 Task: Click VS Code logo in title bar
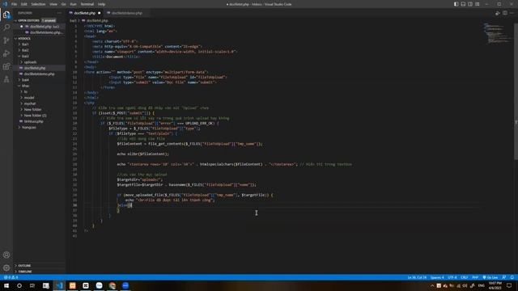5,4
